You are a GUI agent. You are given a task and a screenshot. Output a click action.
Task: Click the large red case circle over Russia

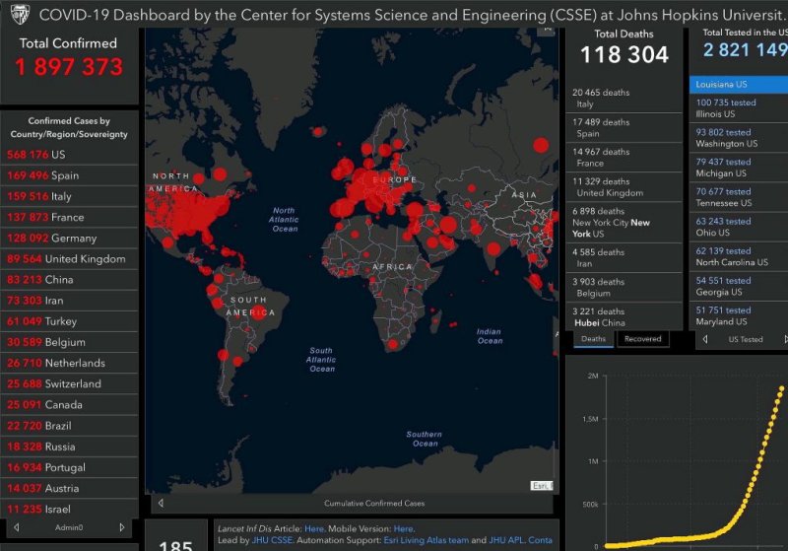point(541,145)
